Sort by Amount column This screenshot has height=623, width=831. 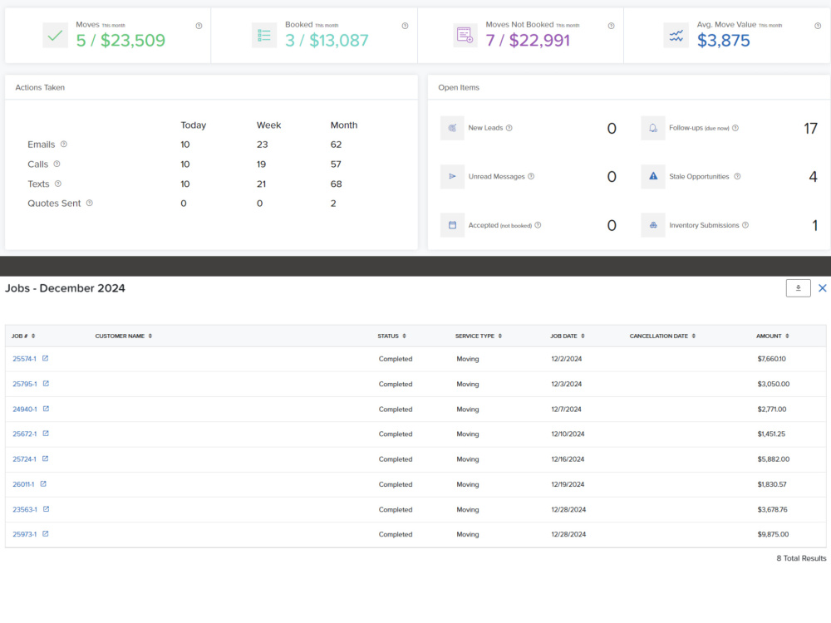[773, 336]
